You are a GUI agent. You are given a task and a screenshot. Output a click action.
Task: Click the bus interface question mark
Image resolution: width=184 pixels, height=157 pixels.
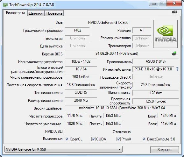[x=177, y=69]
